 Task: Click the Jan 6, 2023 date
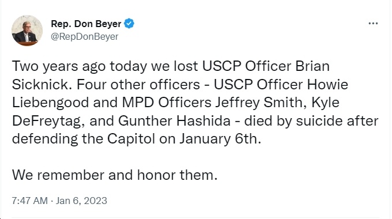click(81, 201)
